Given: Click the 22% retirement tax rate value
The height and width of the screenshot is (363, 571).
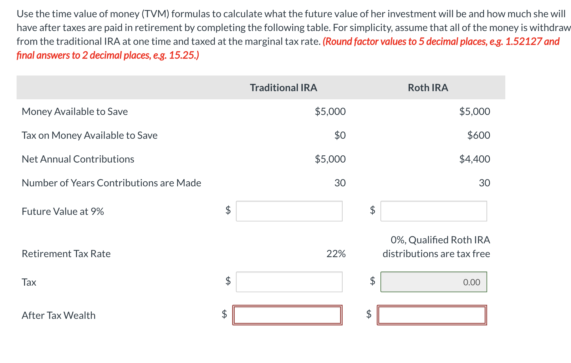Looking at the screenshot, I should coord(336,254).
